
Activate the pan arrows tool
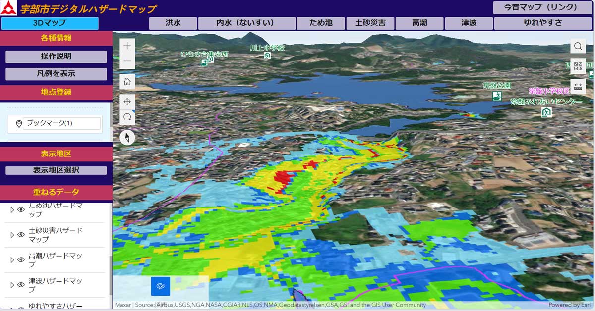(127, 102)
